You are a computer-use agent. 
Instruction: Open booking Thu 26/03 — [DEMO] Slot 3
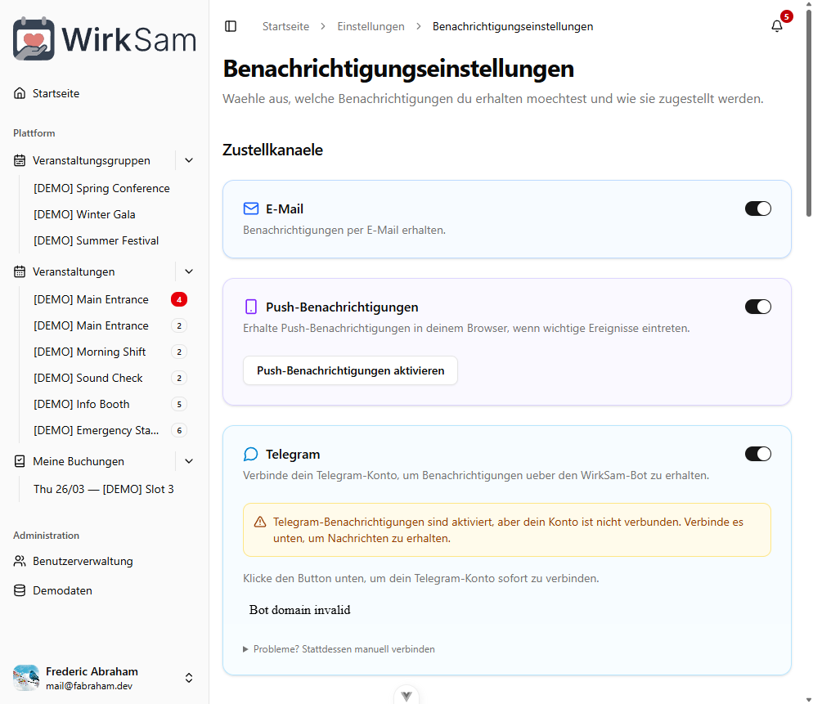click(x=104, y=490)
